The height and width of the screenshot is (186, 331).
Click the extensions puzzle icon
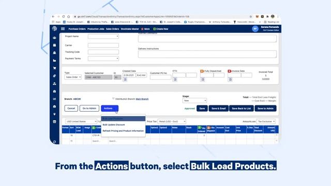coord(267,17)
